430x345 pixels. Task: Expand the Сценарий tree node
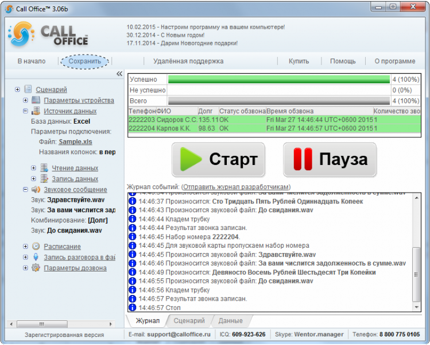[x=17, y=89]
